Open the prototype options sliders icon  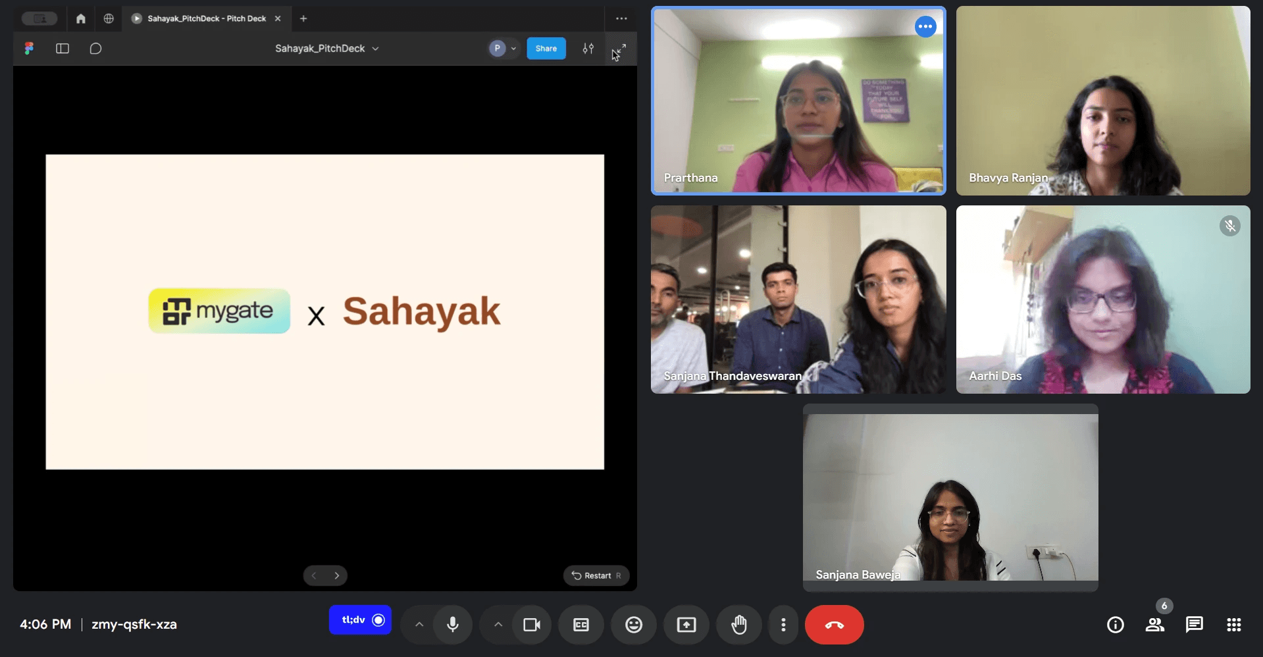588,48
